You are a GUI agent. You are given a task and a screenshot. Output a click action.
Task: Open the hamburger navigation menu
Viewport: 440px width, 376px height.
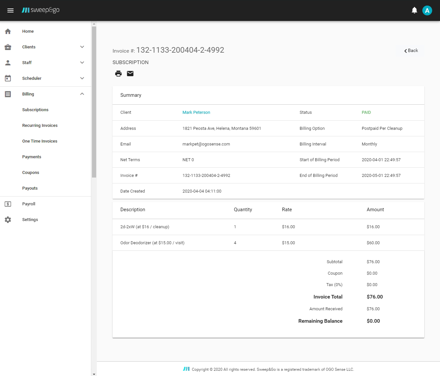click(x=10, y=10)
